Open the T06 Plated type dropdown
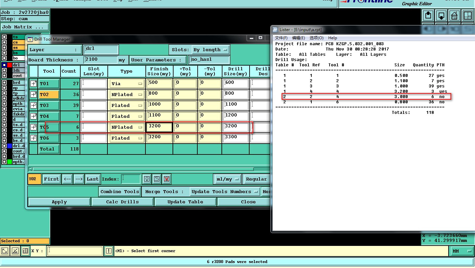This screenshot has width=475, height=268. click(x=127, y=138)
